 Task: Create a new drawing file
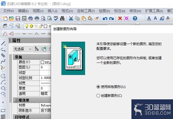[5, 18]
